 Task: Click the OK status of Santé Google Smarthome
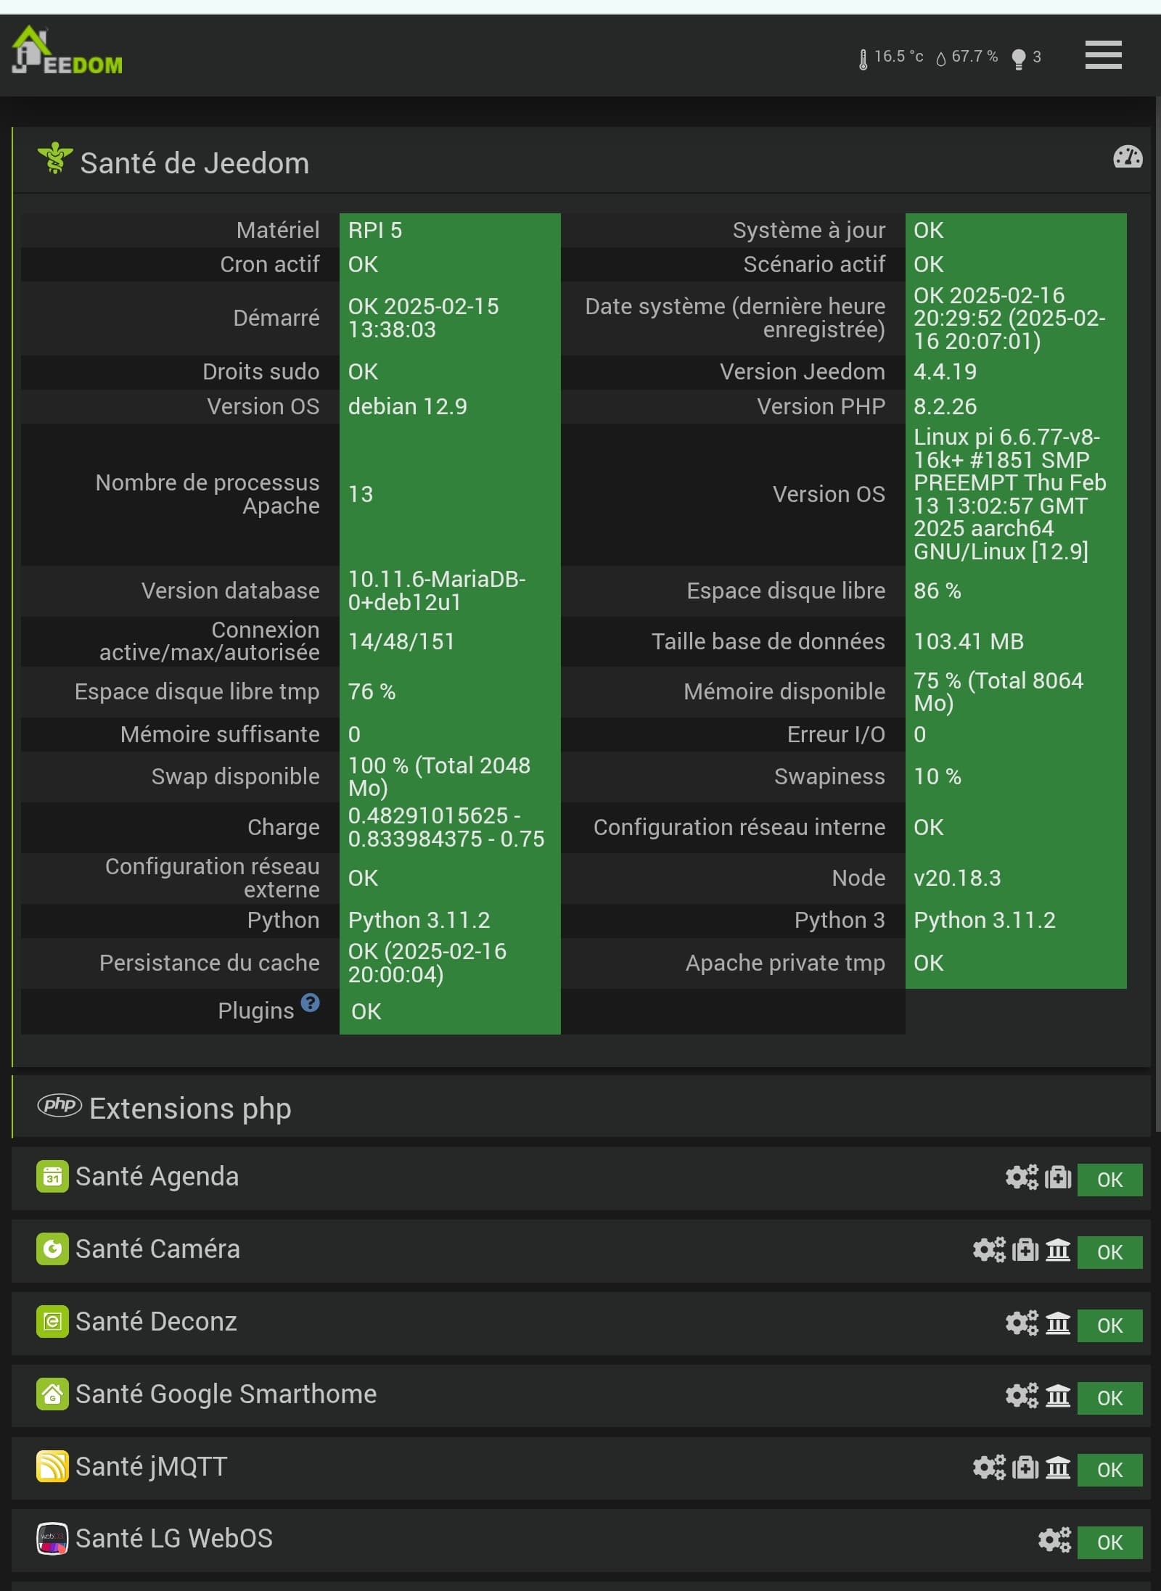(x=1109, y=1398)
